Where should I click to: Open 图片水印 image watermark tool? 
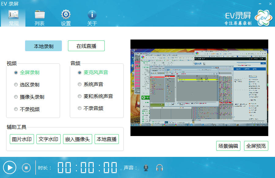tap(22, 139)
